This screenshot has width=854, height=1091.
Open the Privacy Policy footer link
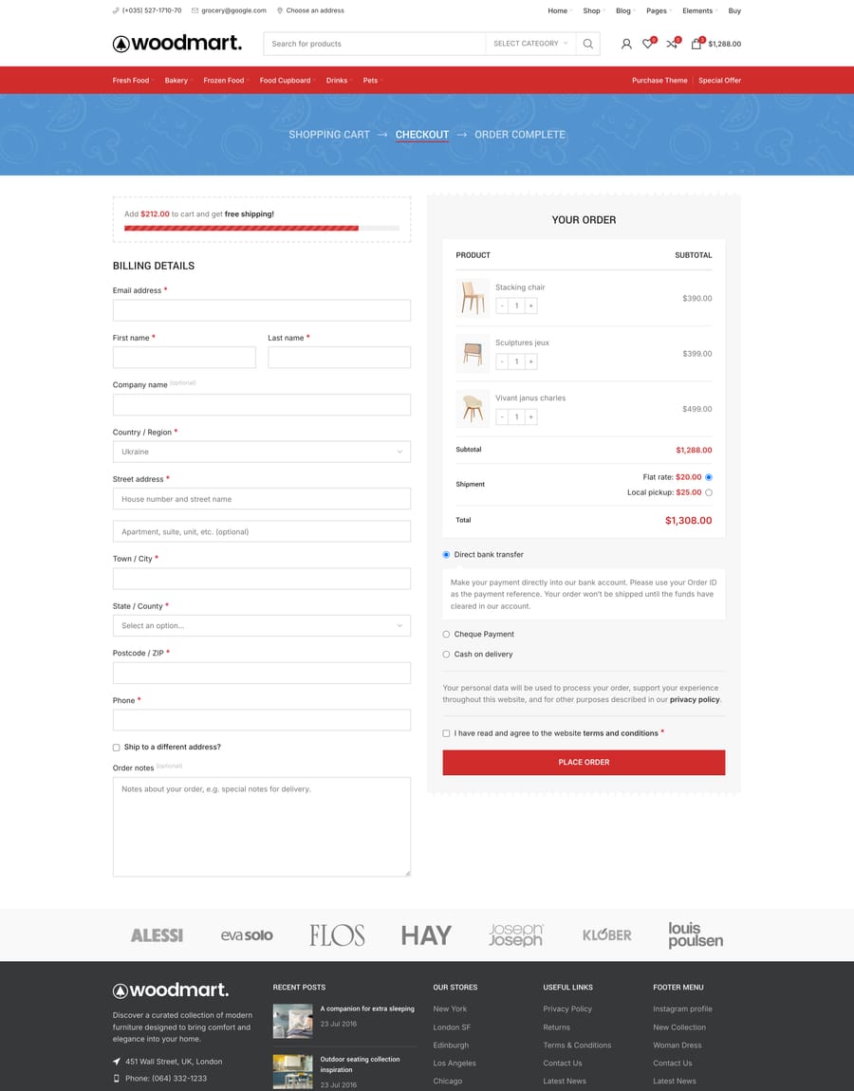(x=567, y=1008)
